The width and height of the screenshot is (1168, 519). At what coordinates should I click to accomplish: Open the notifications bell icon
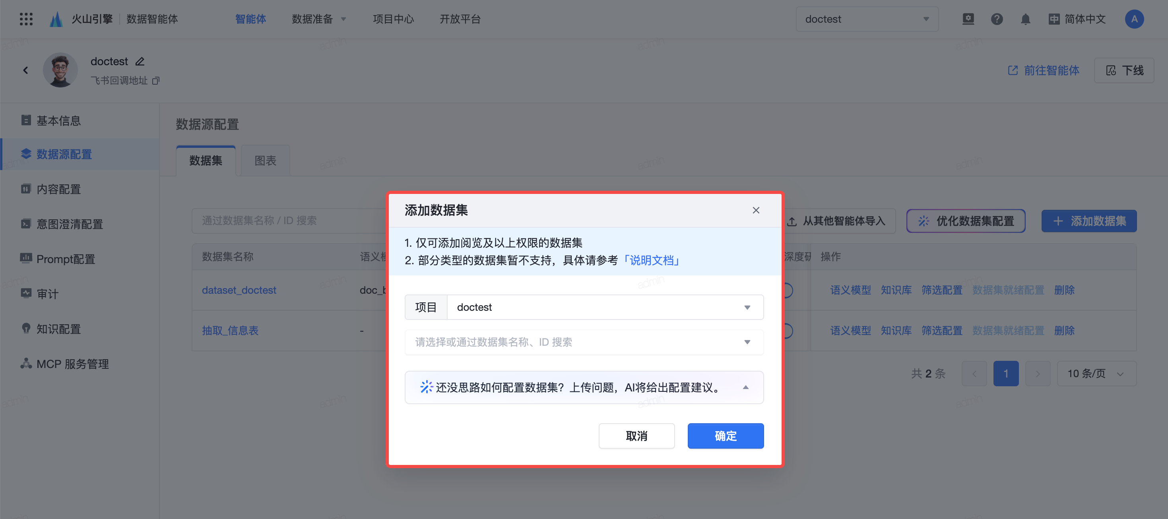tap(1025, 19)
